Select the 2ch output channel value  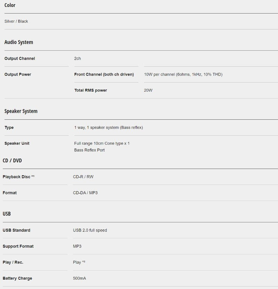coord(77,58)
